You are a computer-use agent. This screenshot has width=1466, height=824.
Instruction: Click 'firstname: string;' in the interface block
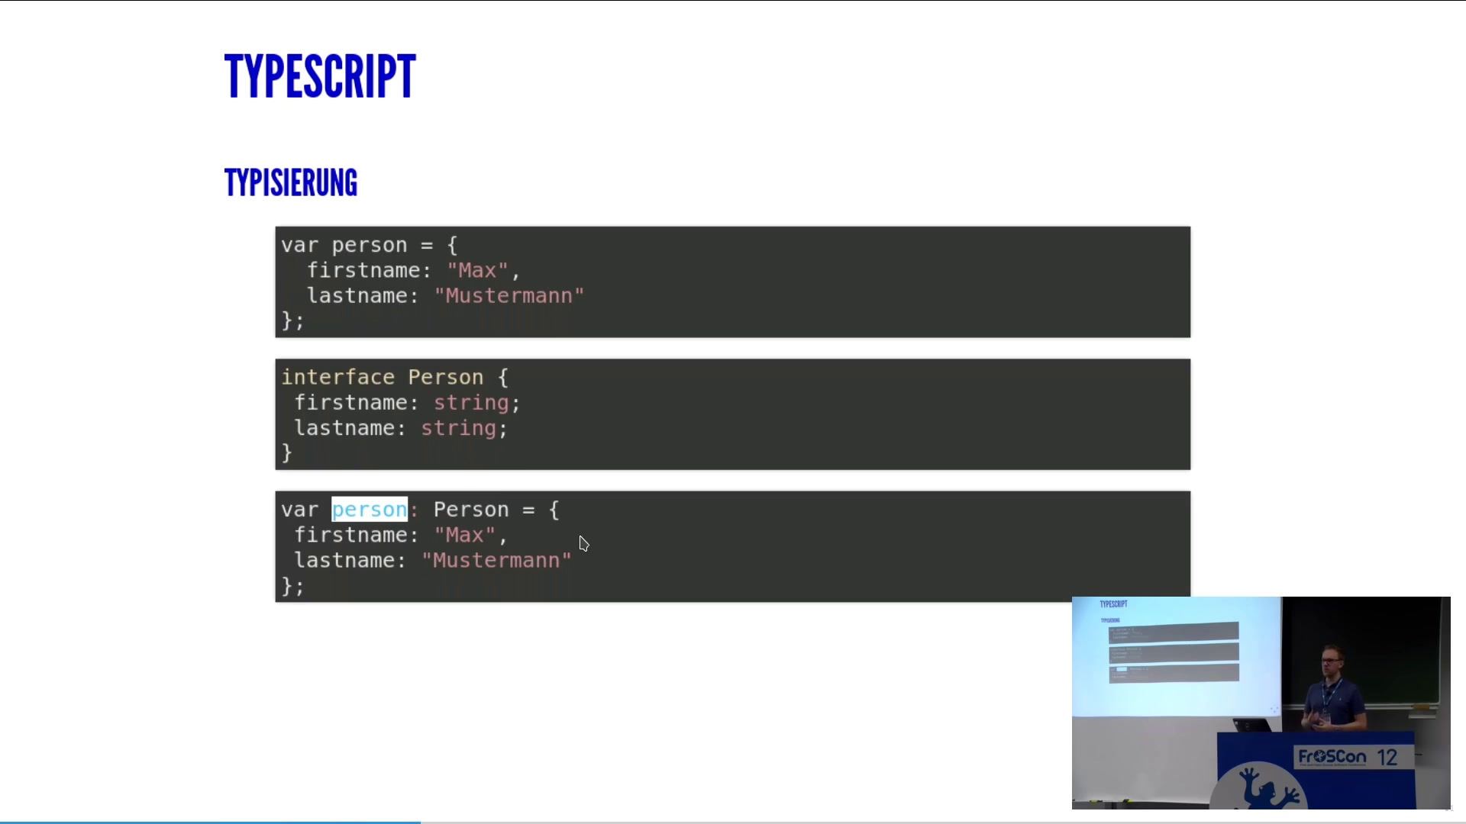coord(407,402)
